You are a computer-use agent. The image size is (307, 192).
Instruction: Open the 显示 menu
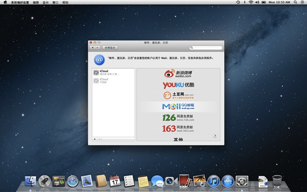pos(45,2)
